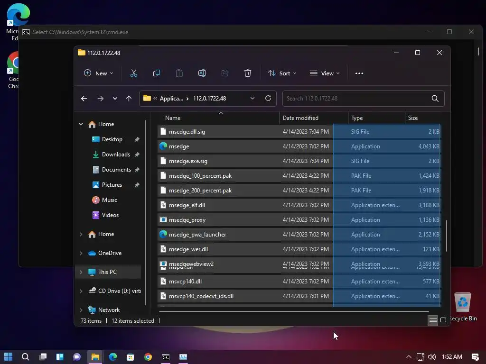Open the New item dropdown

pyautogui.click(x=99, y=73)
